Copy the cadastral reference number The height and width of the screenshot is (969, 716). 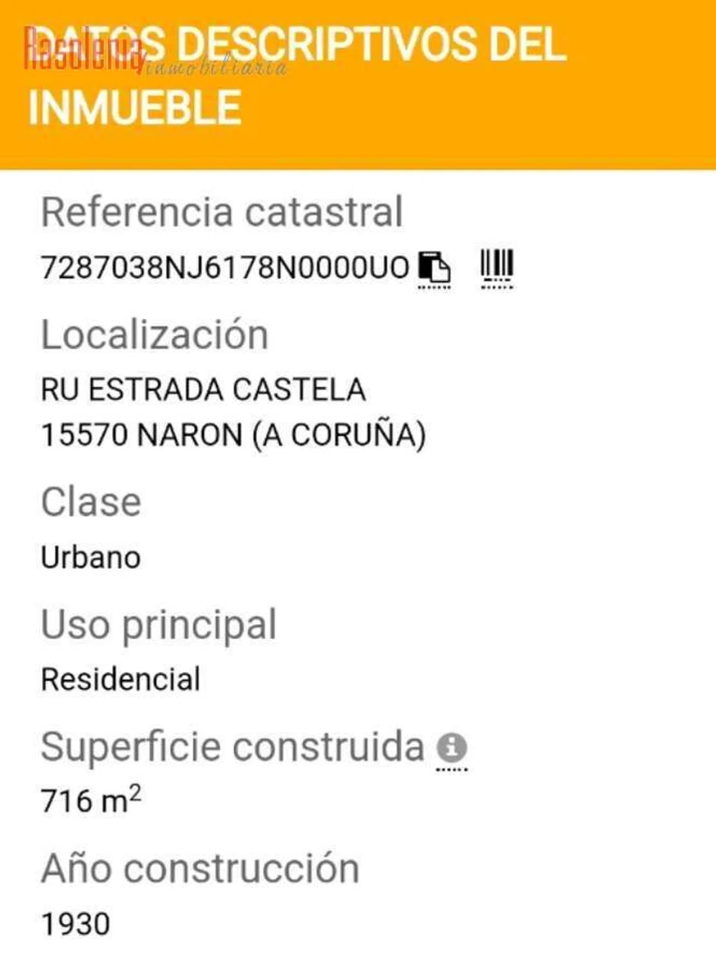click(434, 267)
